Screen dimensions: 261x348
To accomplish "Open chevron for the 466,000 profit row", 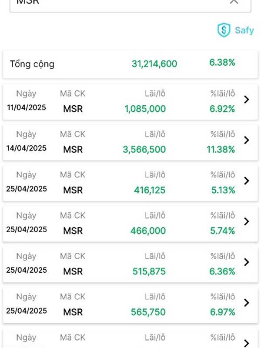I will coord(246,221).
